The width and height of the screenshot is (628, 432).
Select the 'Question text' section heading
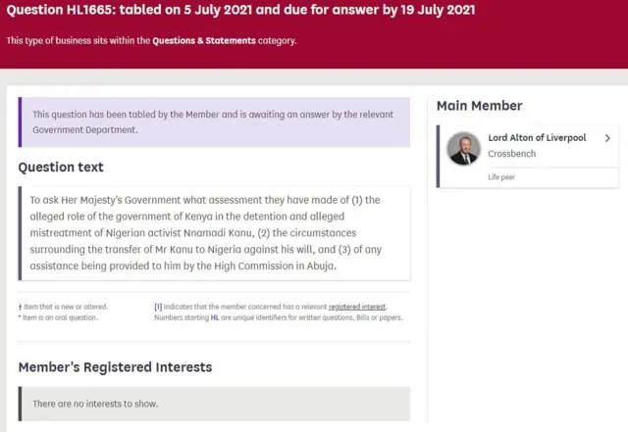[61, 168]
